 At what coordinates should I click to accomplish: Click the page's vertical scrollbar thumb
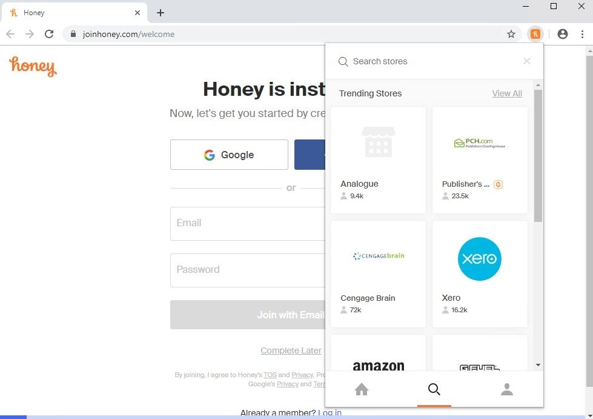589,221
